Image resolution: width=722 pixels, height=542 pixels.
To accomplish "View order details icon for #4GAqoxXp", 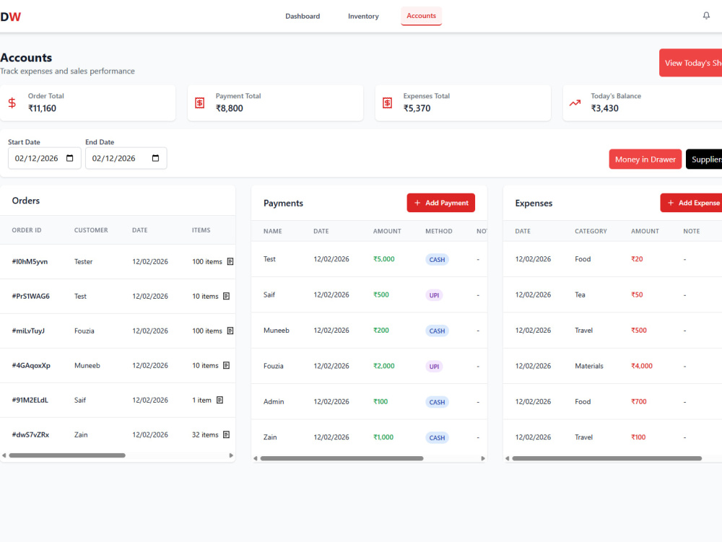I will [226, 365].
